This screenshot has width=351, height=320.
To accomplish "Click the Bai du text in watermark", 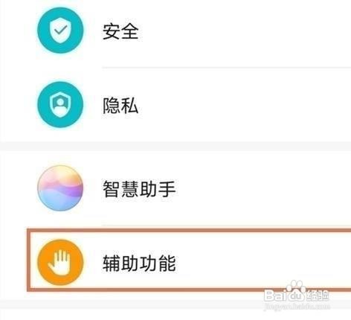I will point(284,295).
